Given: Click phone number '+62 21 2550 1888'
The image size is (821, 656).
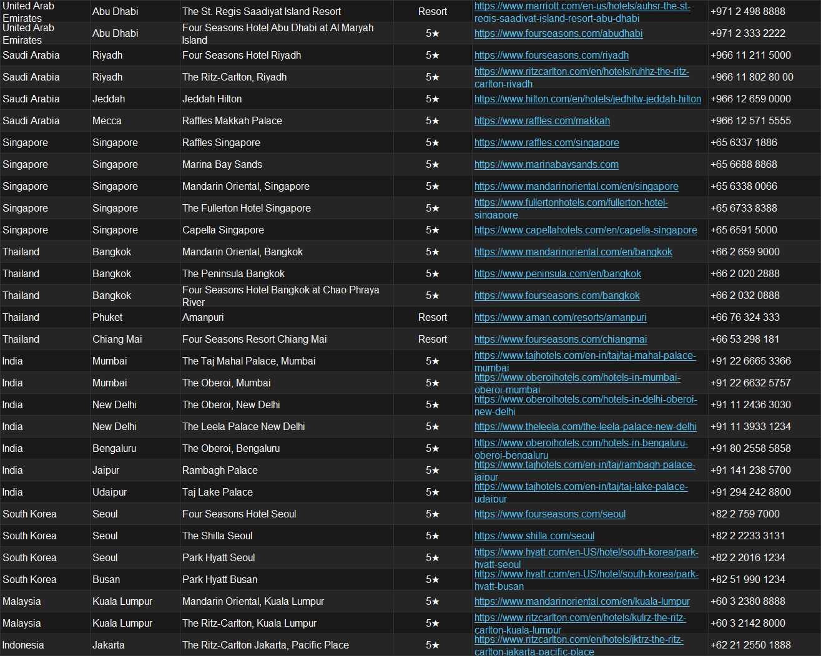Looking at the screenshot, I should pos(750,645).
